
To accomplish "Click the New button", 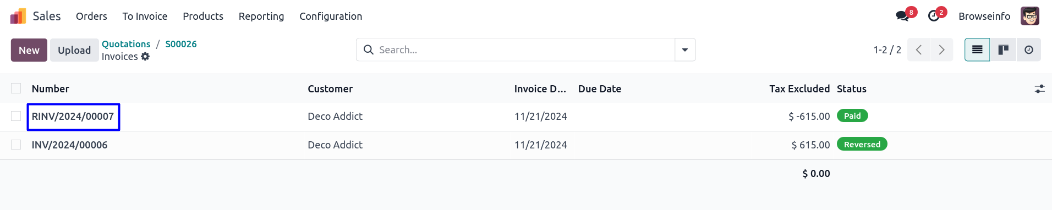I will (29, 50).
